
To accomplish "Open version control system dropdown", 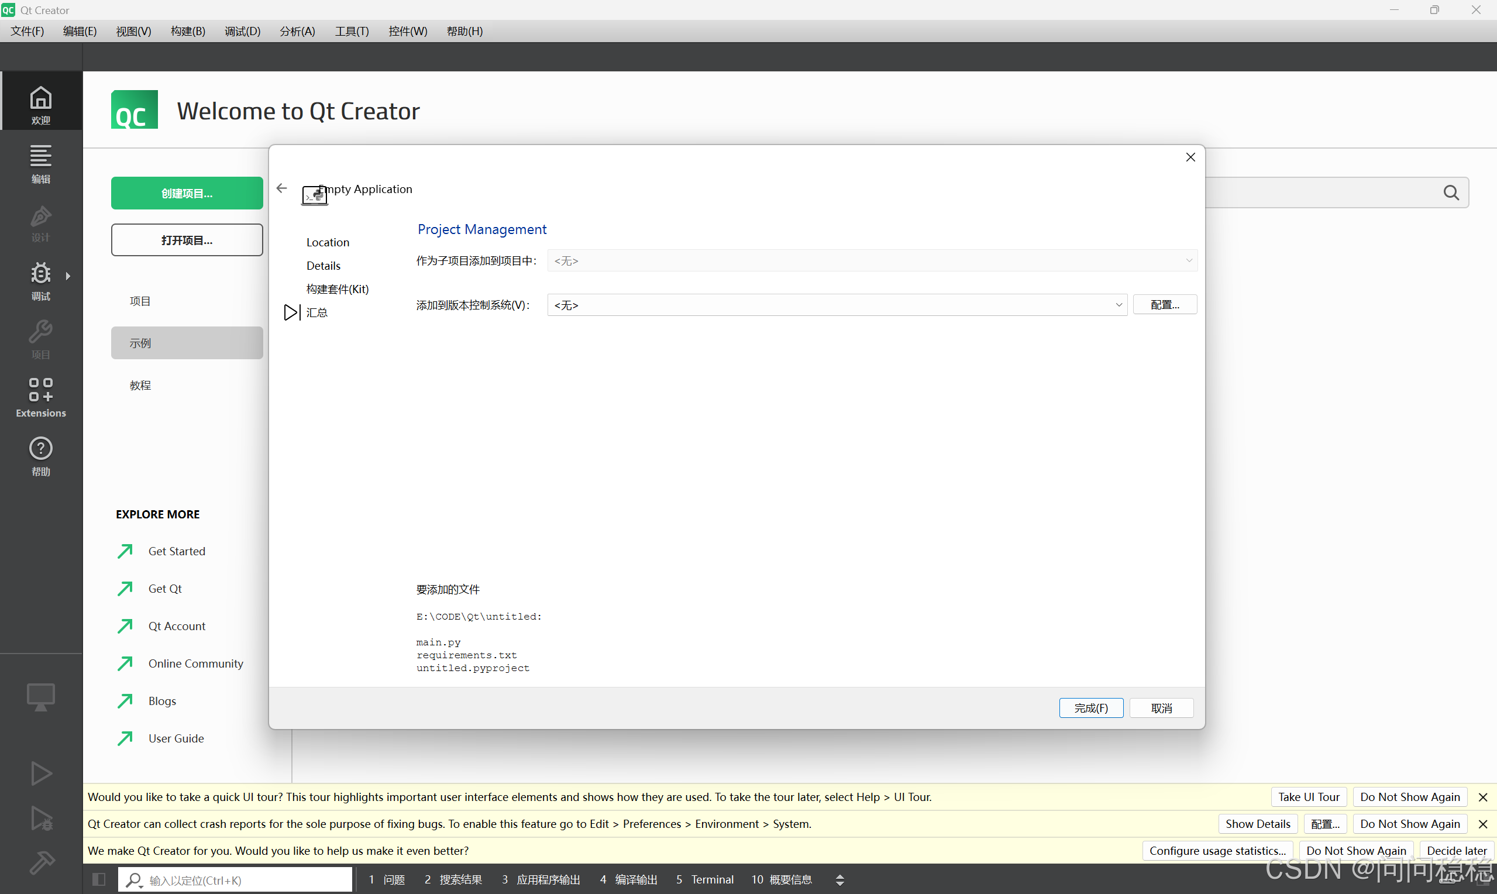I will coord(837,305).
